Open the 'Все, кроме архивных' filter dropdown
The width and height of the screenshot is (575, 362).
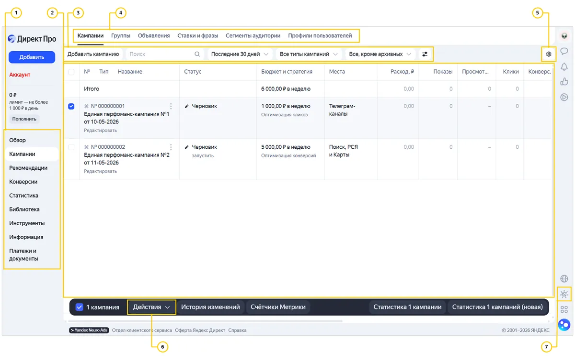380,54
